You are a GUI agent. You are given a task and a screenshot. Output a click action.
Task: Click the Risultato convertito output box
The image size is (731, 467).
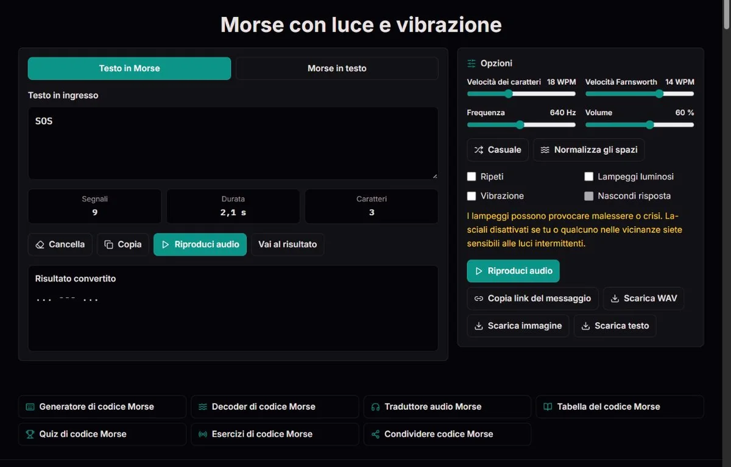click(233, 308)
